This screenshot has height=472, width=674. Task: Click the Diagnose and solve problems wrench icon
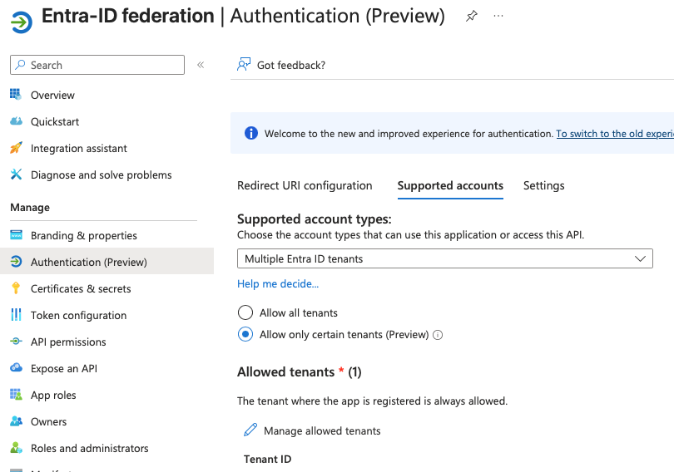point(16,175)
